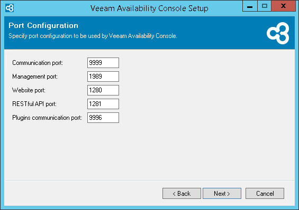Edit the RESTful API port value
This screenshot has height=210, width=299.
click(x=103, y=104)
